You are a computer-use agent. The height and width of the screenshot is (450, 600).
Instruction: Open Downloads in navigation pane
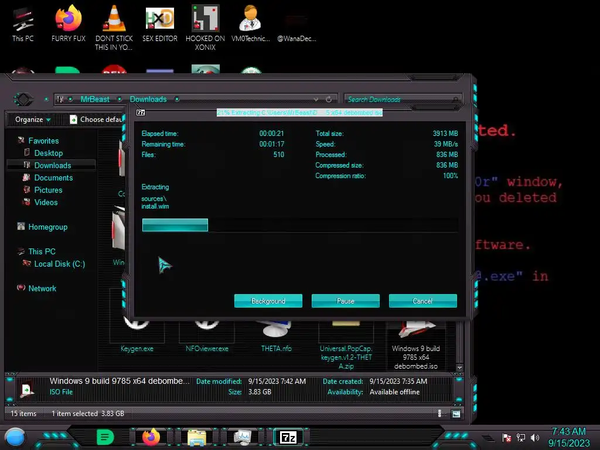coord(52,165)
